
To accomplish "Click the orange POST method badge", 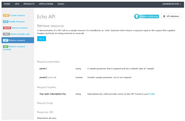I will click(x=6, y=15).
